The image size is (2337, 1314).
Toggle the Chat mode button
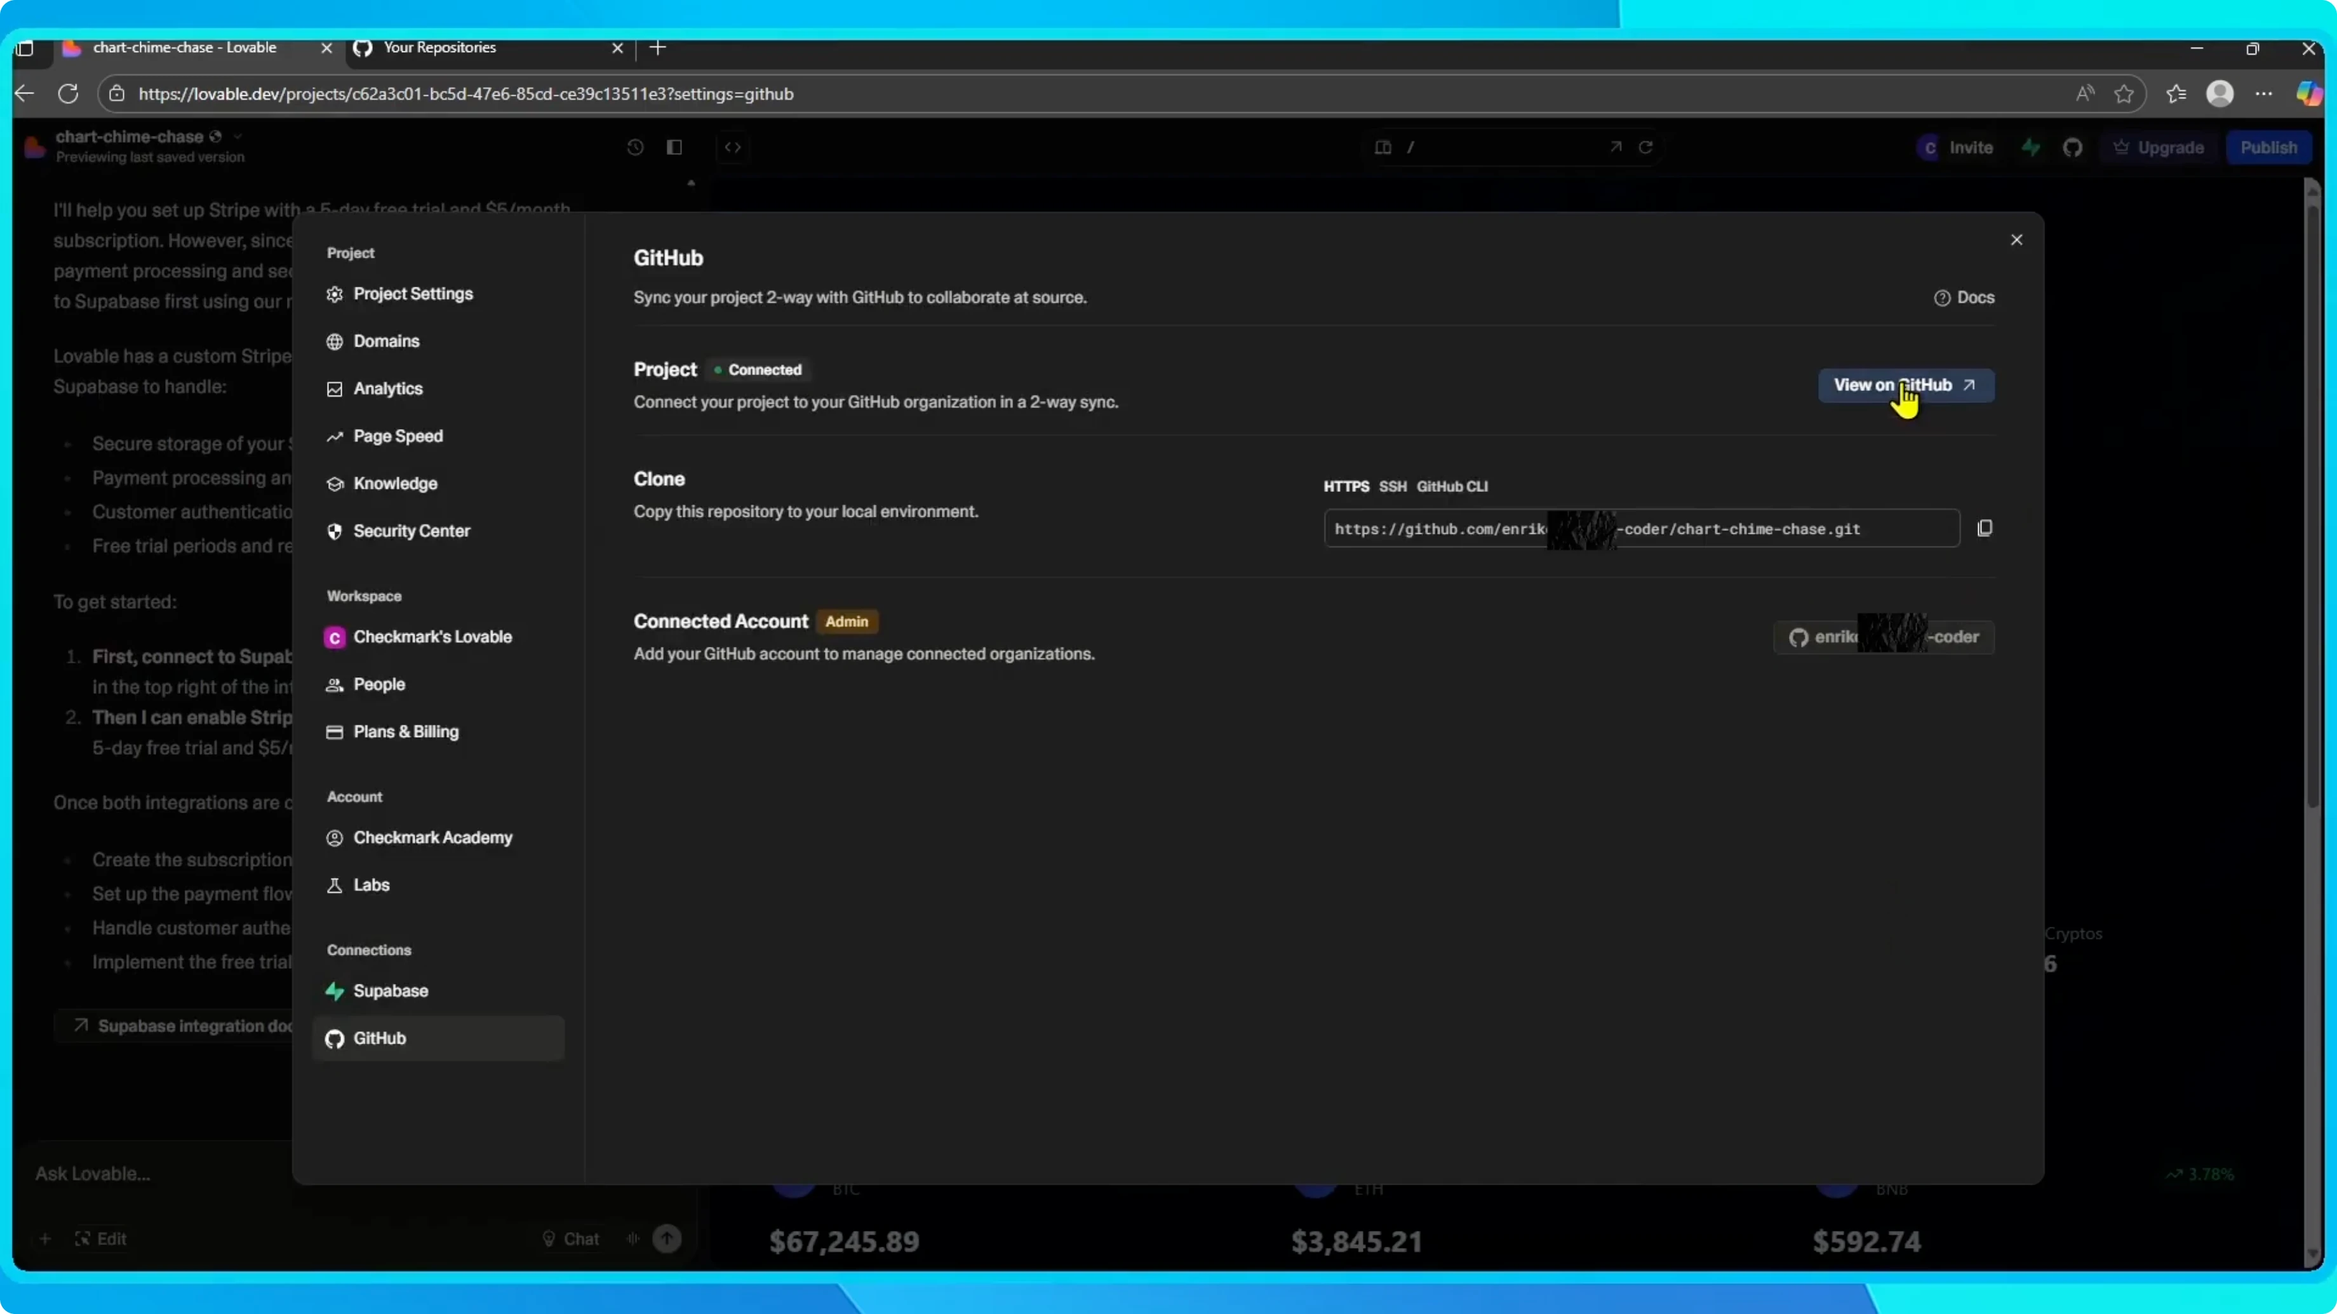[571, 1238]
